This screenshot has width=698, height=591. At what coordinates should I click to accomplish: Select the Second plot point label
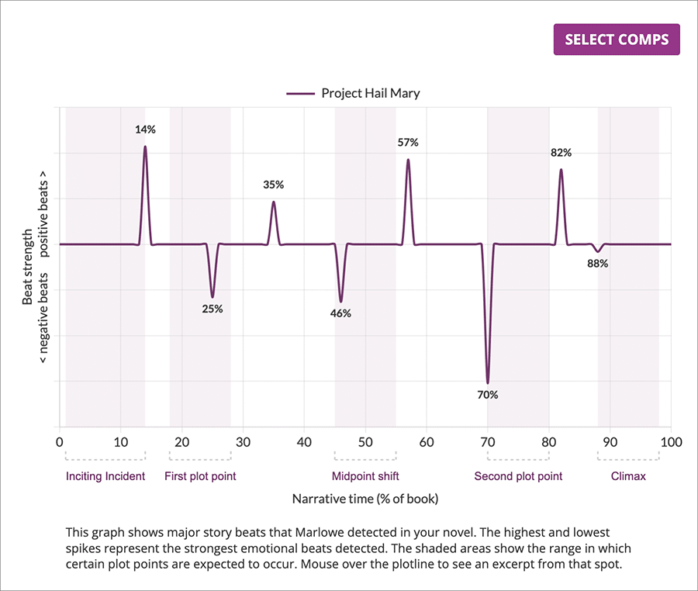click(x=518, y=475)
